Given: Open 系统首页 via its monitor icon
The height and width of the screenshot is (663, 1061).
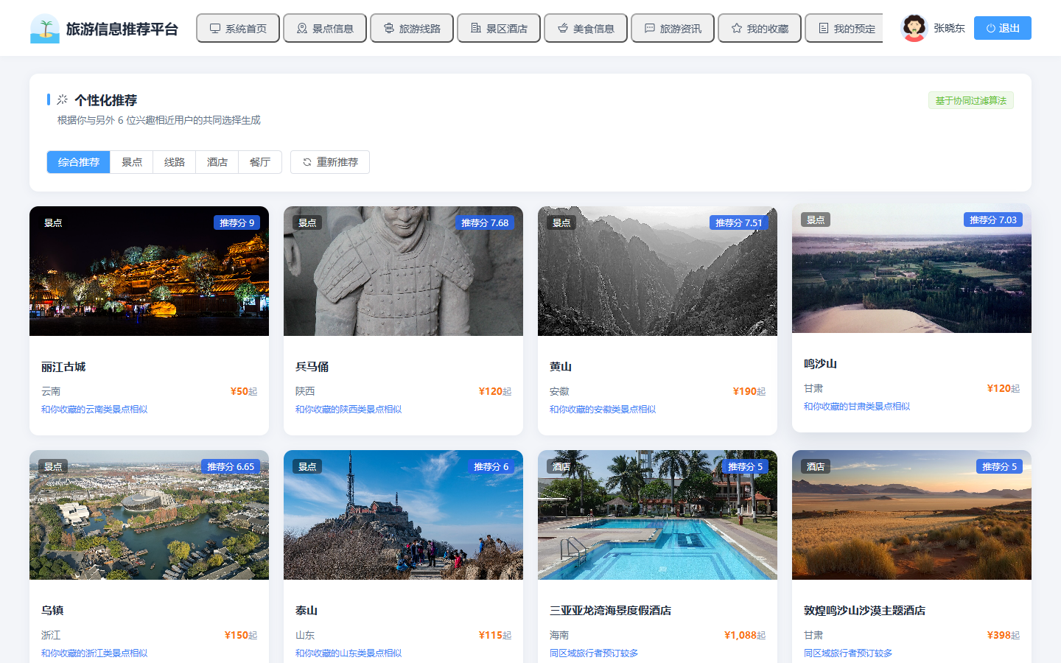Looking at the screenshot, I should point(215,29).
